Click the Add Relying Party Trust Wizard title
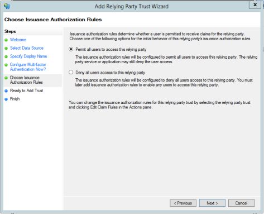The height and width of the screenshot is (214, 264). 132,7
